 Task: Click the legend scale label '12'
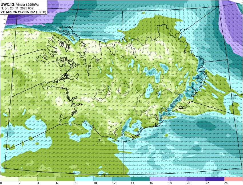(x=114, y=183)
